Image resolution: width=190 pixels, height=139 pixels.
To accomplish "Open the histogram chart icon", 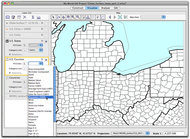I will click(39, 17).
